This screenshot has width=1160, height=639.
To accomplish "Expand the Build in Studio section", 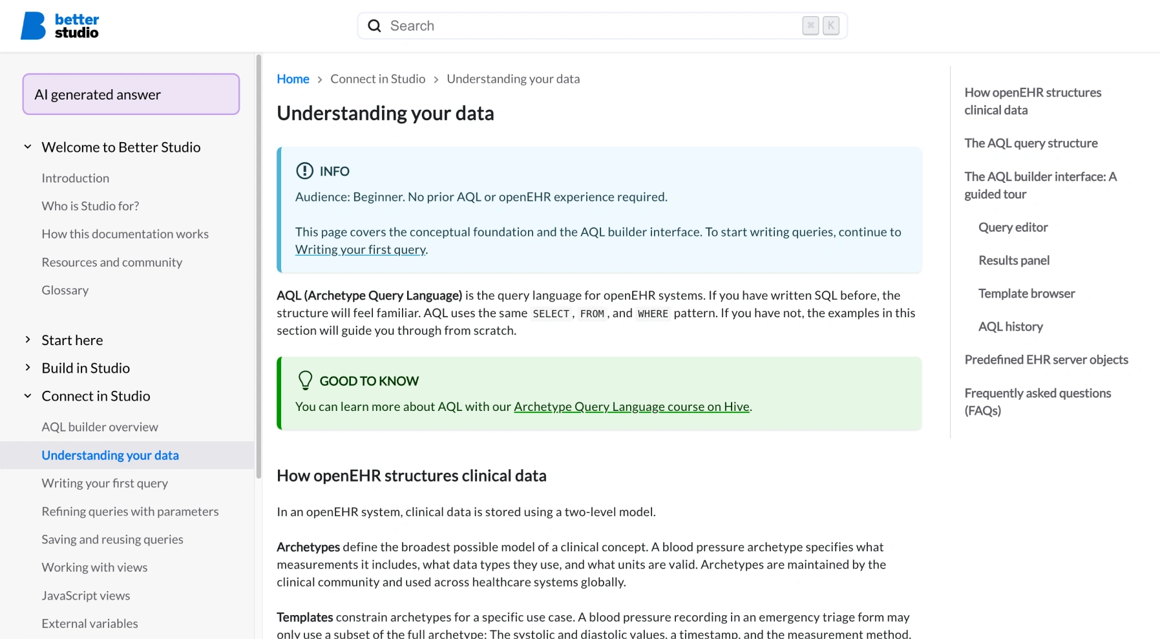I will click(28, 368).
